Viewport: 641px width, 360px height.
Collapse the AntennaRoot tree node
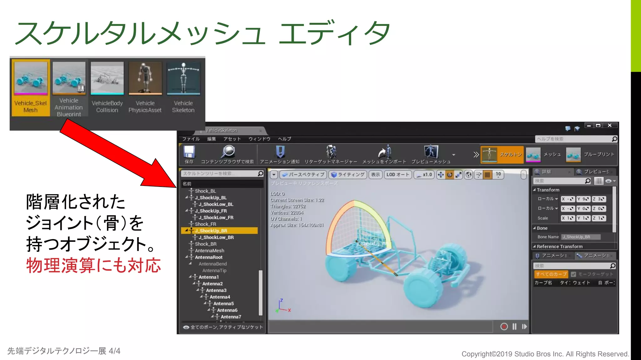point(187,257)
